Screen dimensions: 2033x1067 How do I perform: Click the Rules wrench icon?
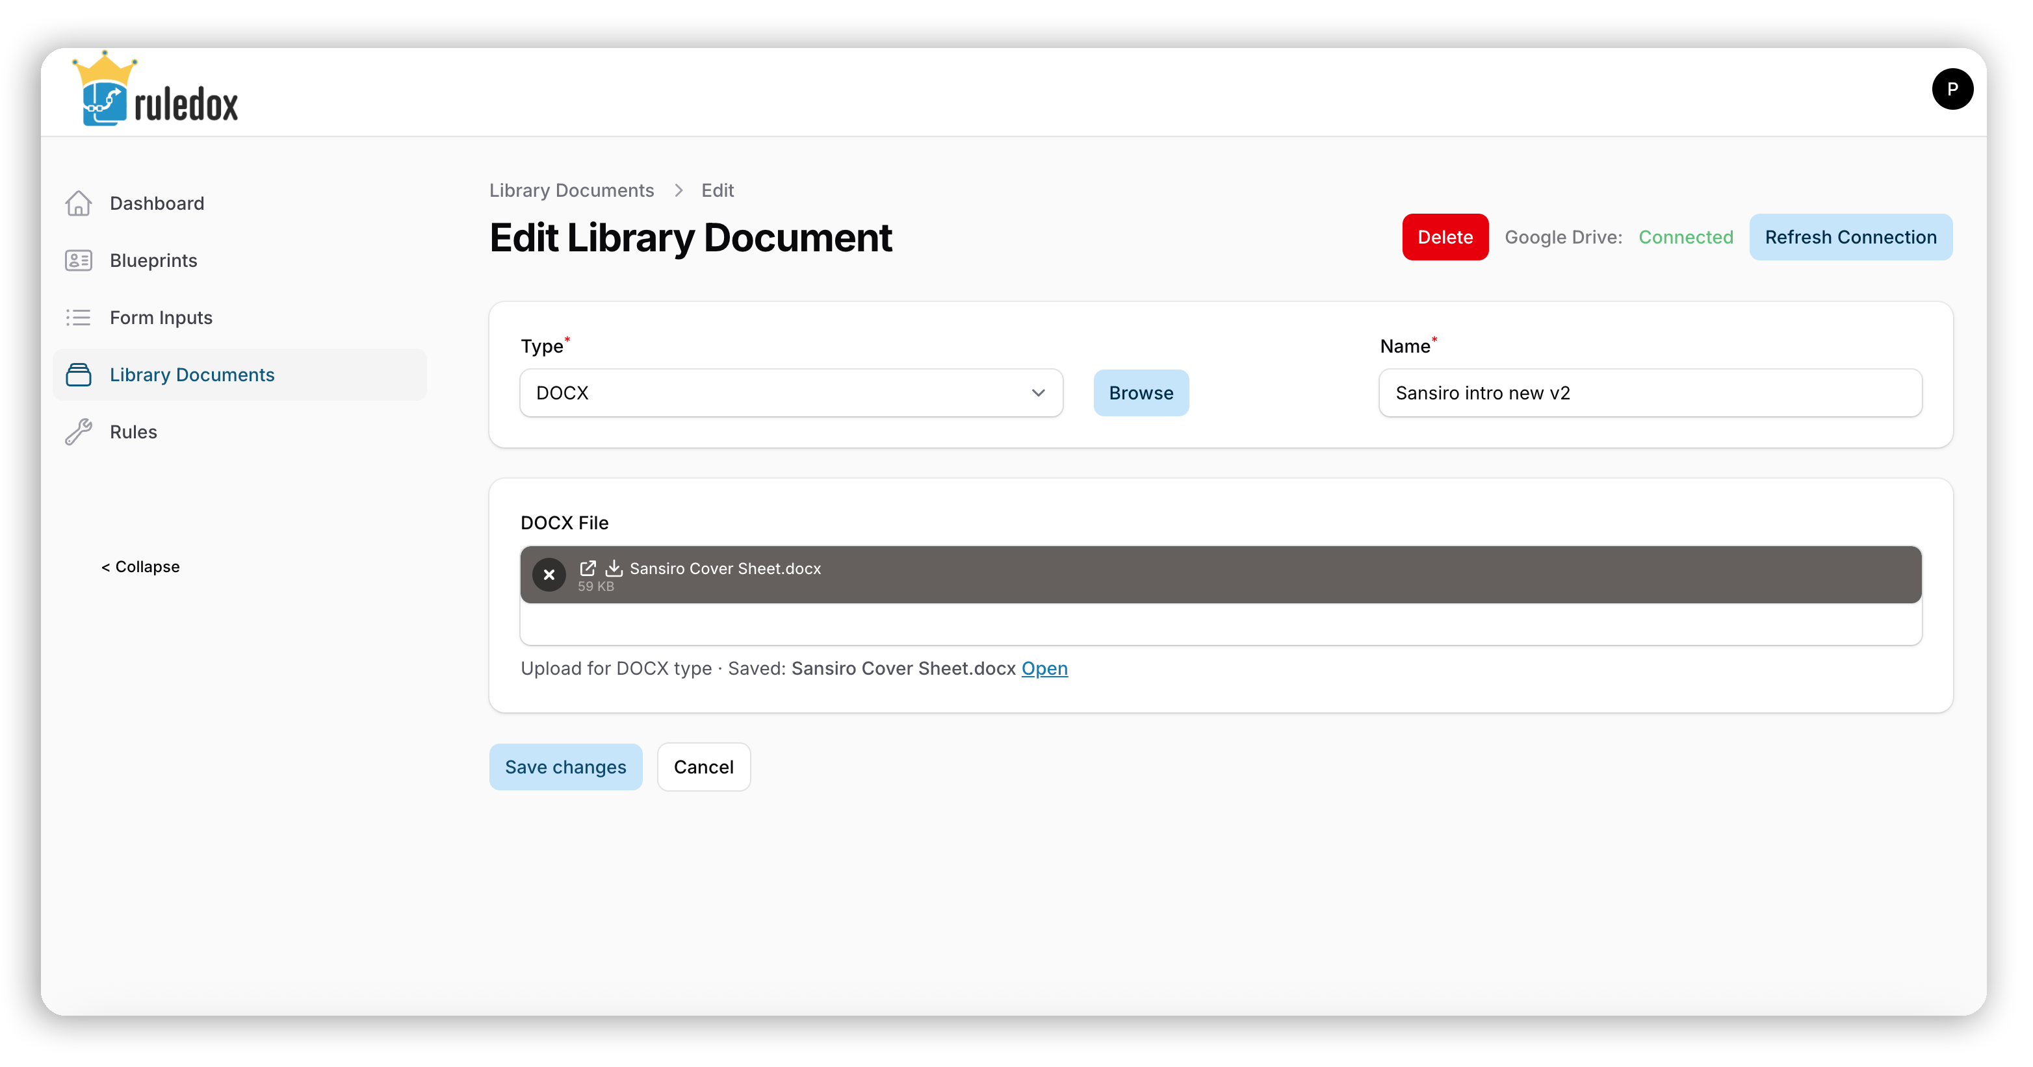(x=78, y=432)
